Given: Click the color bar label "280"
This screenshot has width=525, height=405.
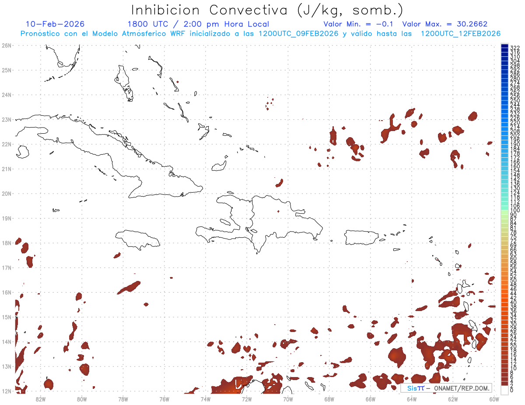Looking at the screenshot, I should click(x=515, y=78).
